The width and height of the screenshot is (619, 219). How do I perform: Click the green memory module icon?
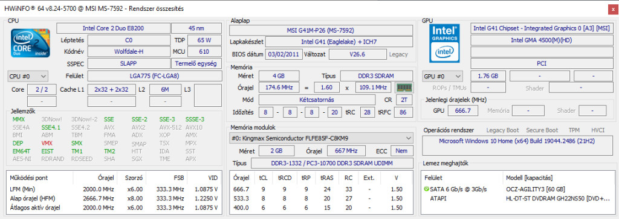coord(403,87)
